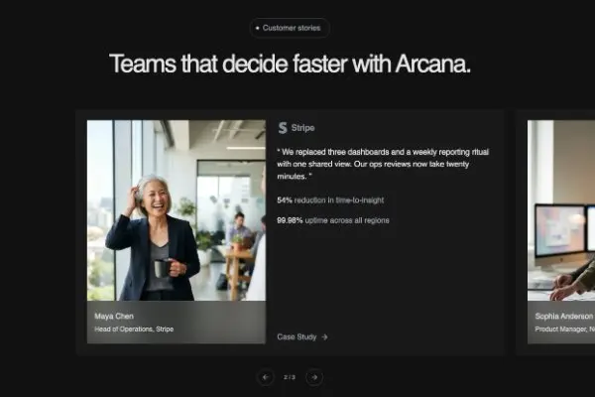Click the Stripe S logo icon
Screen dimensions: 595x397
click(x=283, y=128)
